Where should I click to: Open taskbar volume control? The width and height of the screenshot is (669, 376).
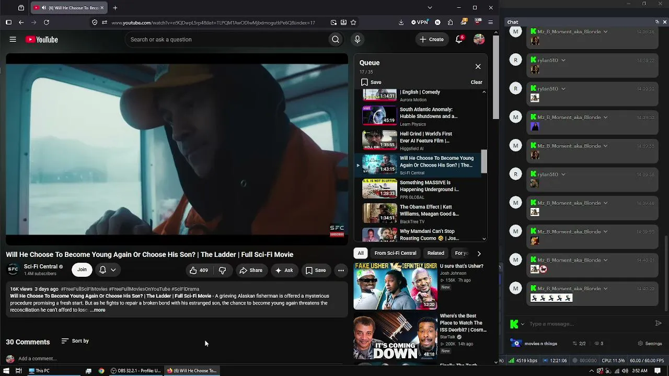point(625,371)
